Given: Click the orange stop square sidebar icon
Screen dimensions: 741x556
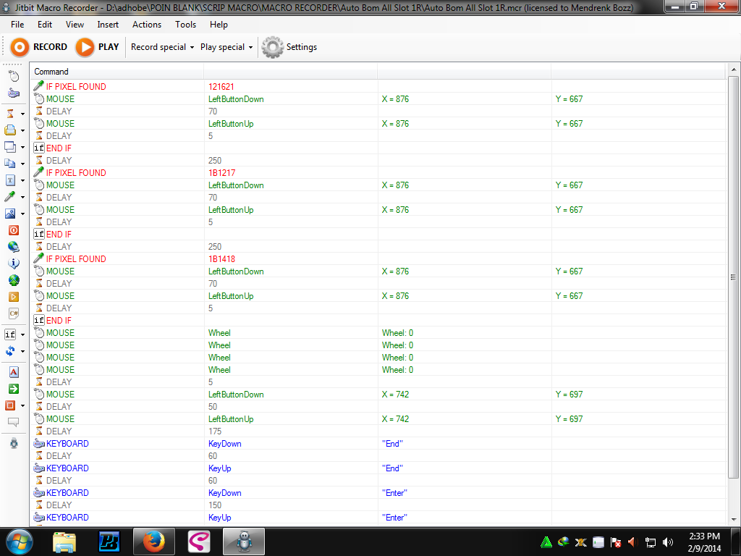Looking at the screenshot, I should tap(10, 405).
